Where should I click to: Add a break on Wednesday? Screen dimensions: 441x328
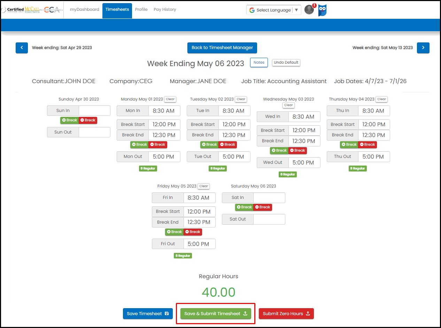tap(279, 151)
